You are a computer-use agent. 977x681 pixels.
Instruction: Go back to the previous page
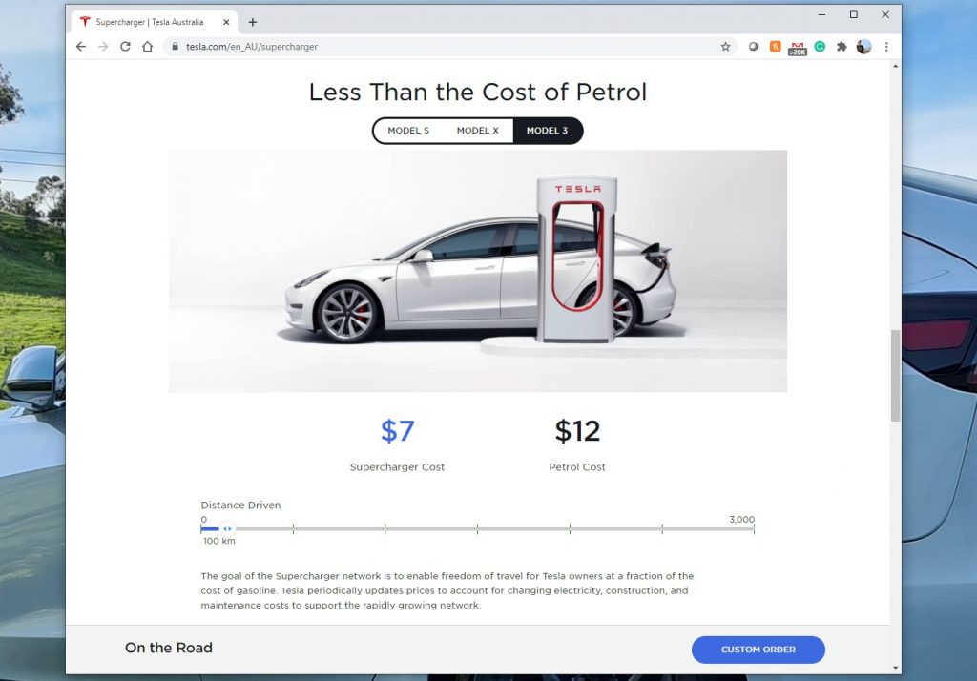(81, 47)
